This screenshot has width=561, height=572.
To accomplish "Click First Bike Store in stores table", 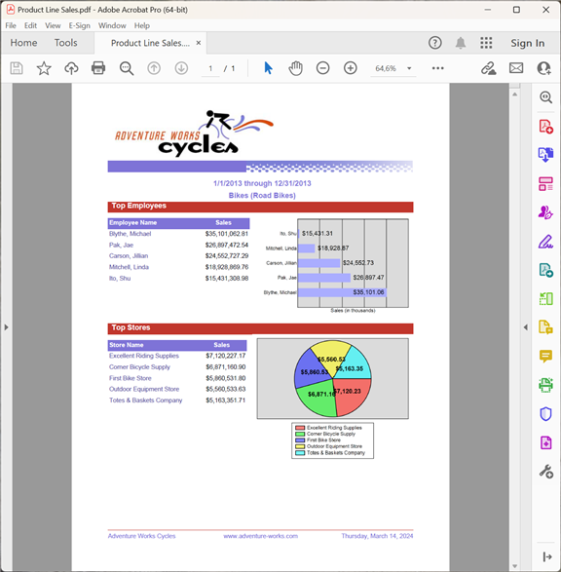I will pyautogui.click(x=131, y=378).
